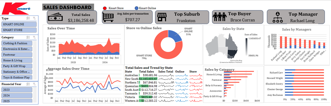This screenshot has width=331, height=106.
Task: Click the New South Wales total $1,165,603.47
Action: (148, 79)
